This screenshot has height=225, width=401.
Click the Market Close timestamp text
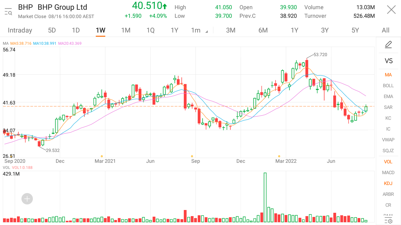coord(56,16)
